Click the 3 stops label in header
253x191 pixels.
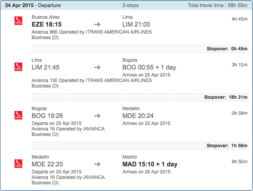point(130,5)
